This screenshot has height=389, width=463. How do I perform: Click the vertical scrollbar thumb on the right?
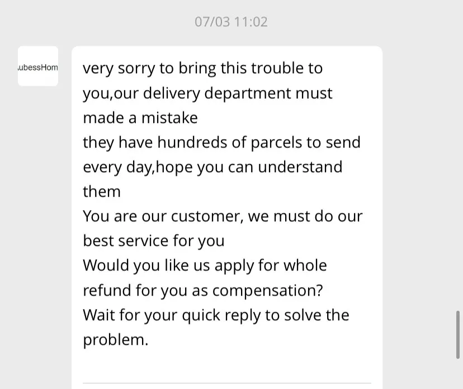pos(459,334)
